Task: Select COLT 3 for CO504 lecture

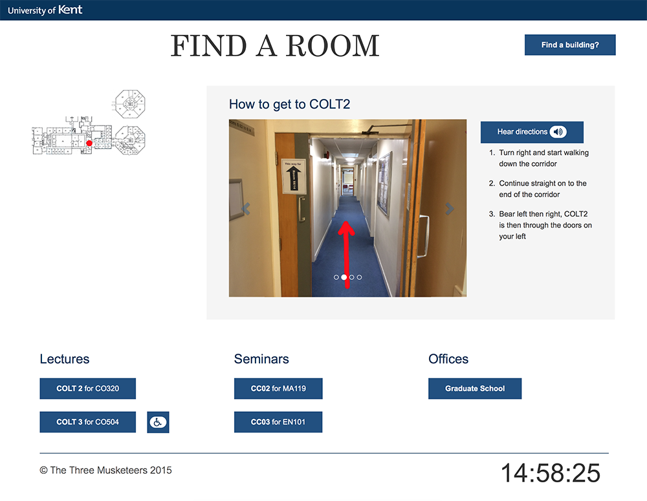Action: pyautogui.click(x=87, y=422)
